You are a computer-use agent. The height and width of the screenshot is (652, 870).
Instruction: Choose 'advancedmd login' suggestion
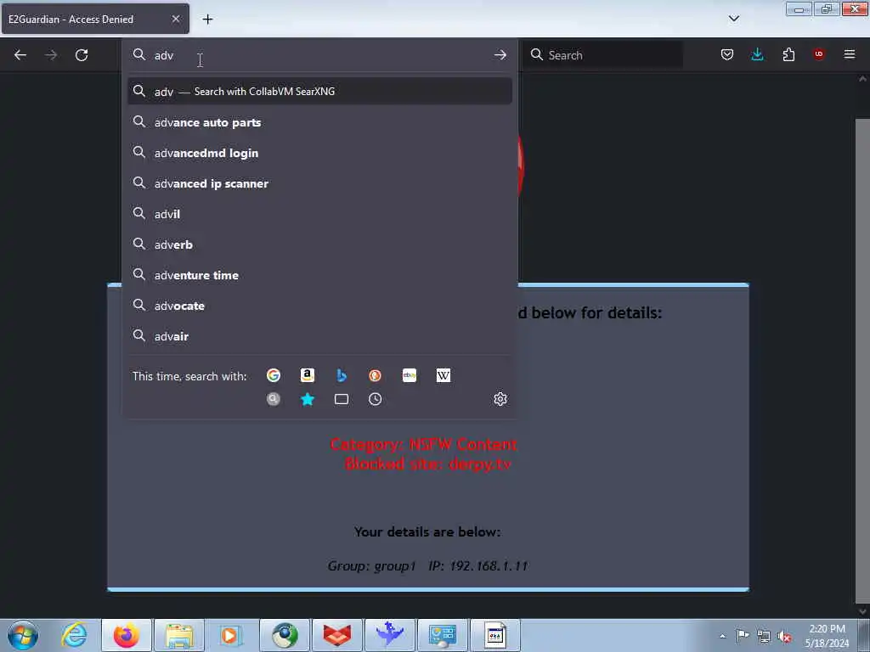(x=319, y=153)
